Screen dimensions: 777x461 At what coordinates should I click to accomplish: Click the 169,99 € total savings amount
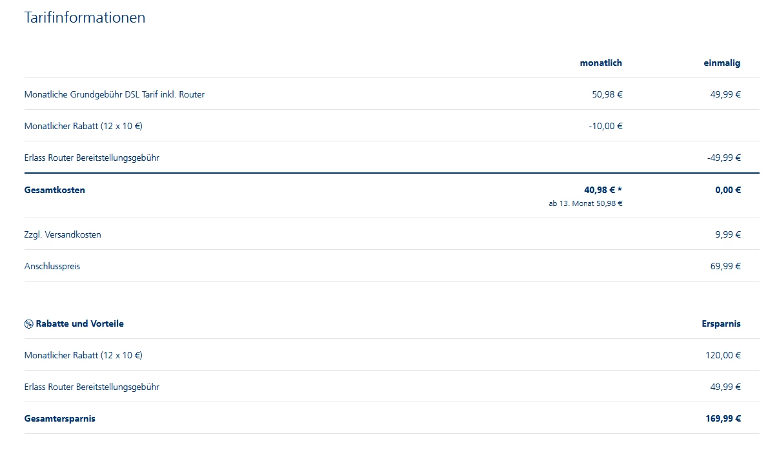click(x=723, y=418)
